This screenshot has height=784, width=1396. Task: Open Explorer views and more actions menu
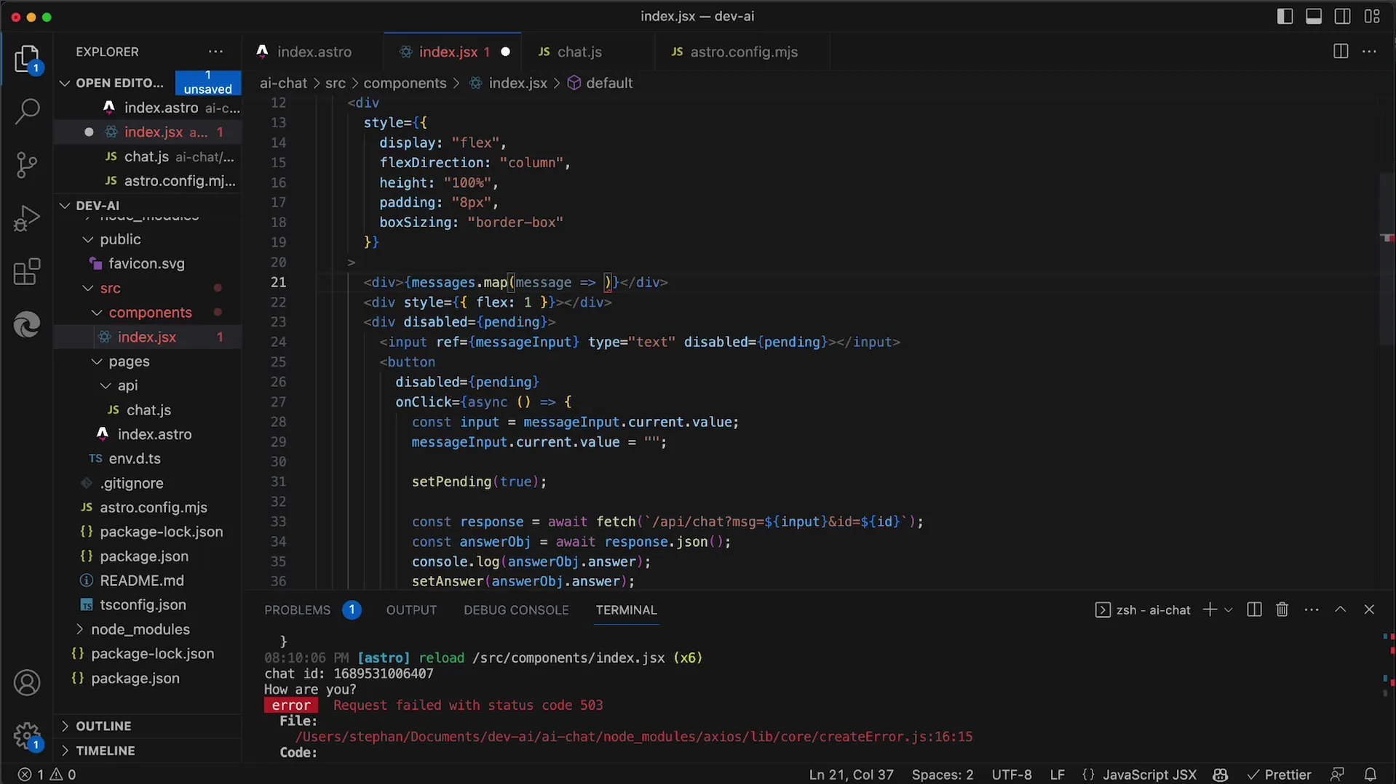(x=215, y=52)
